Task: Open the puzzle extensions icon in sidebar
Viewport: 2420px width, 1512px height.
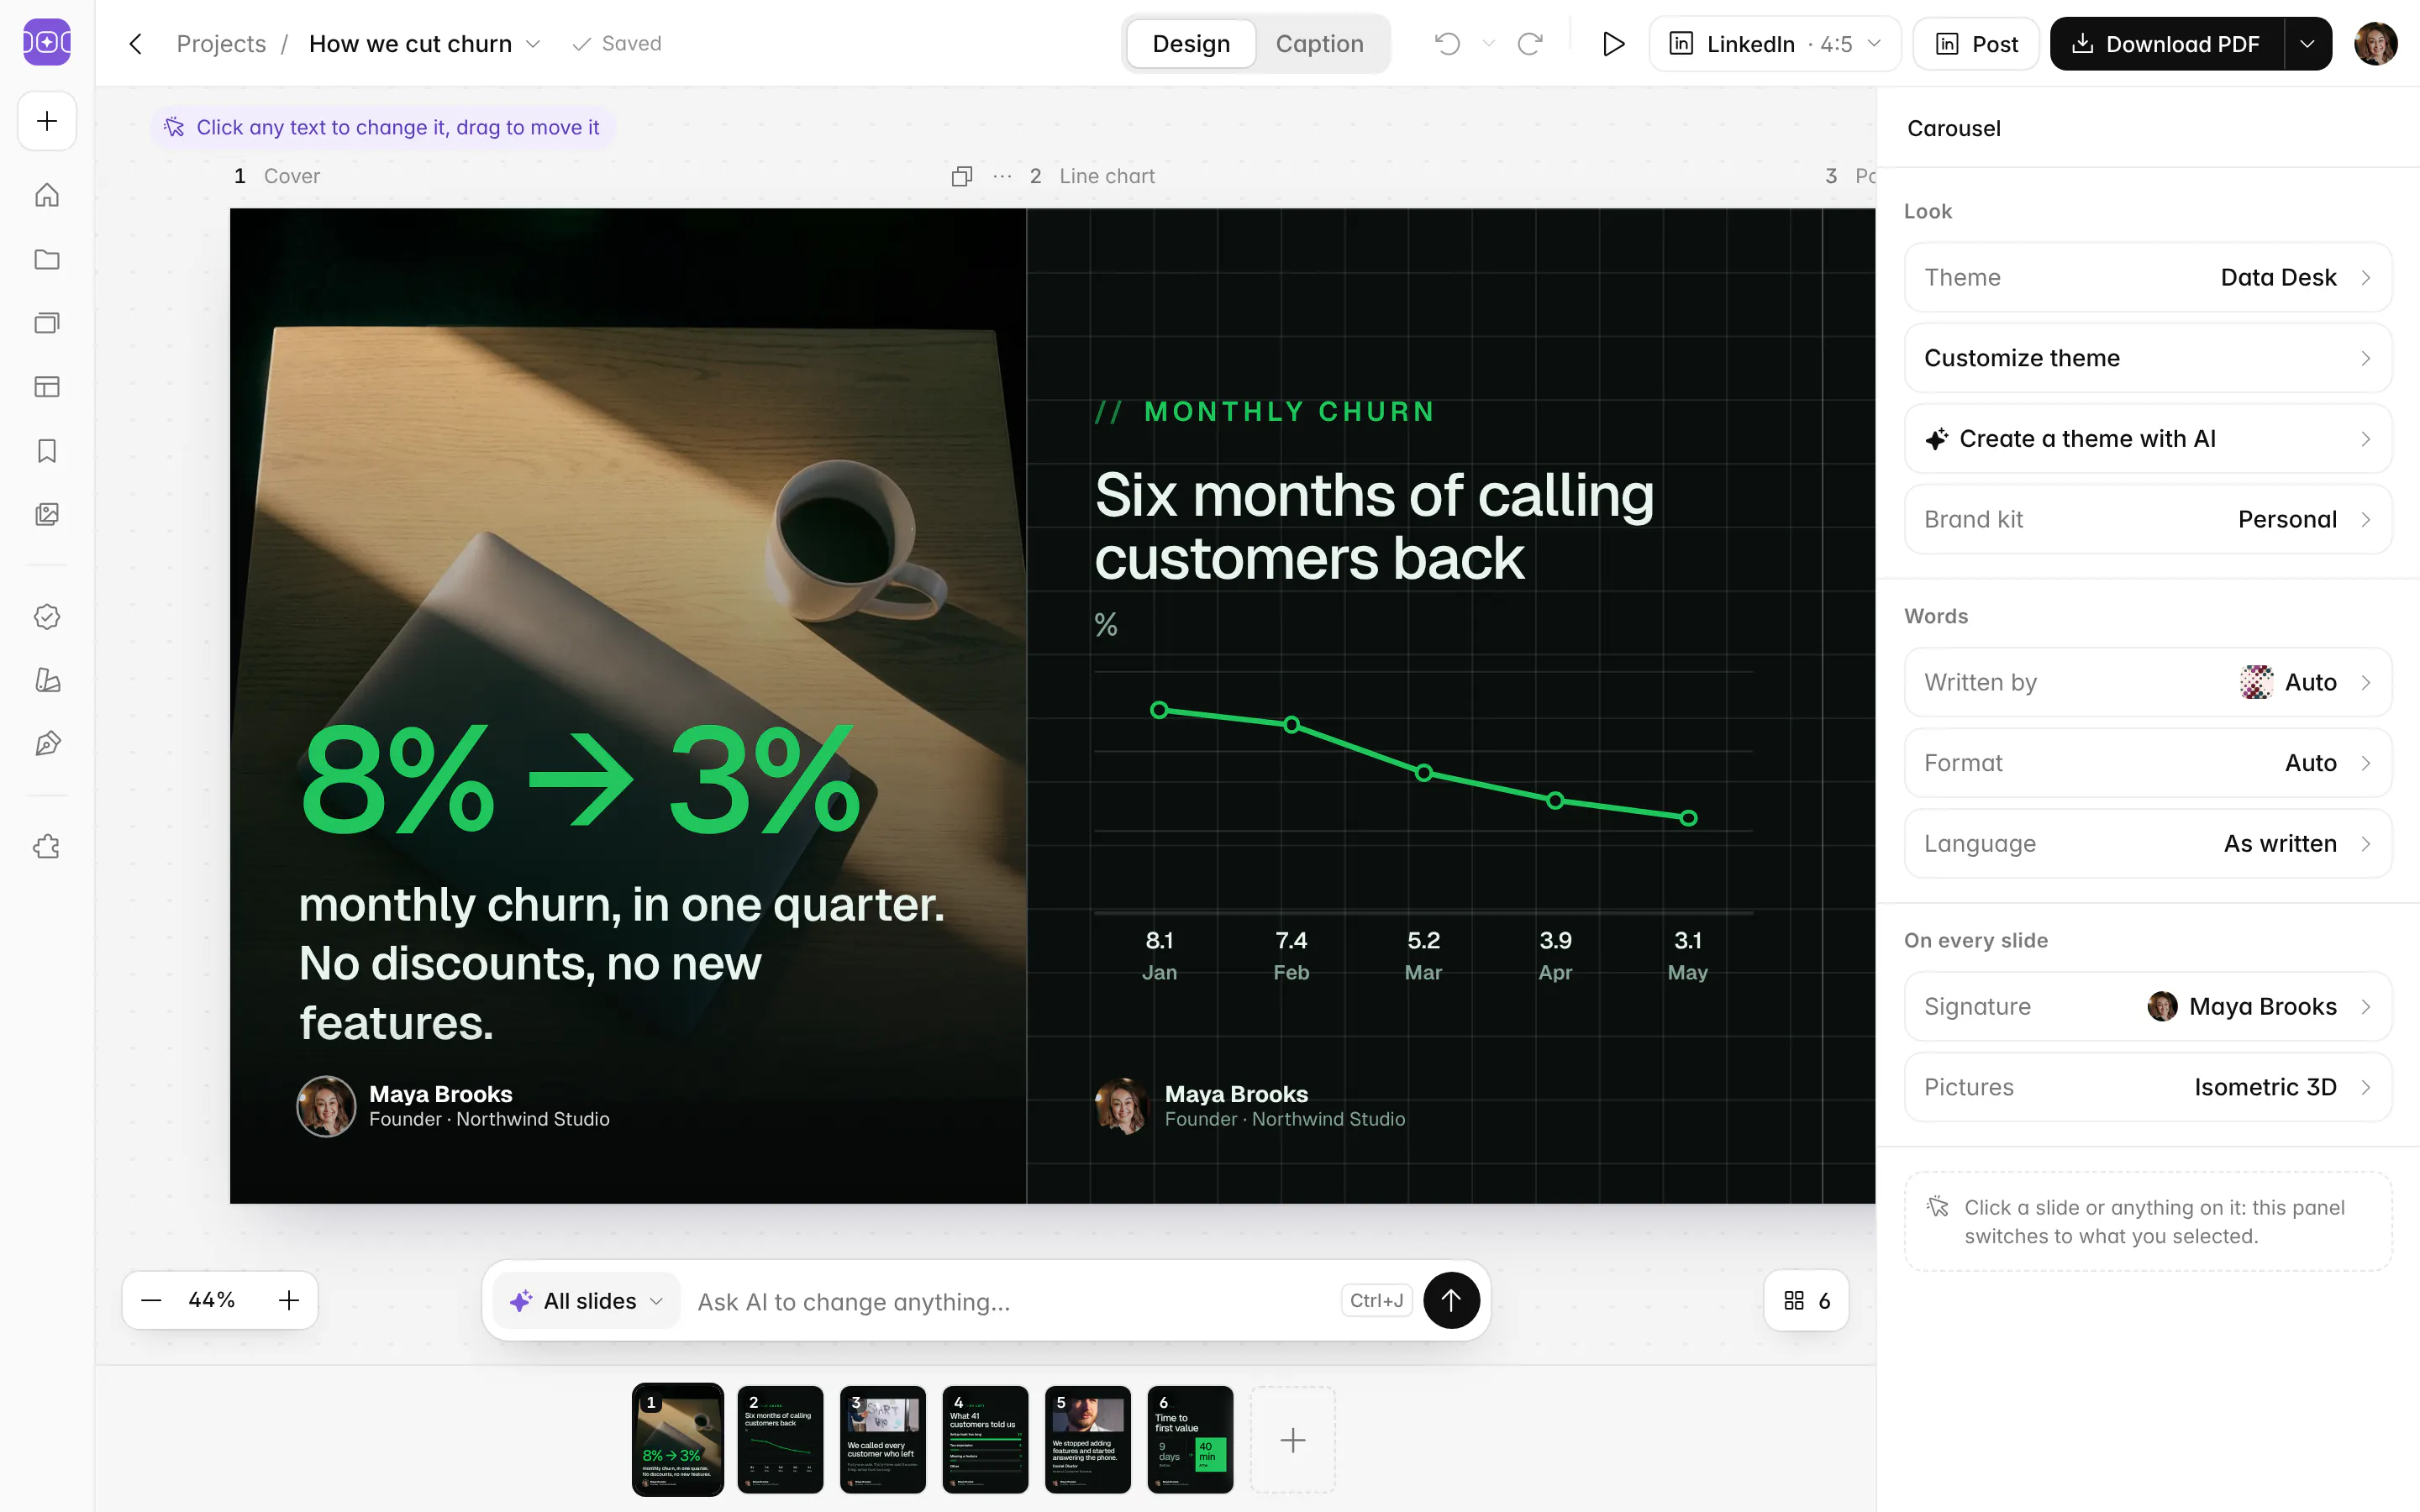Action: pos(47,847)
